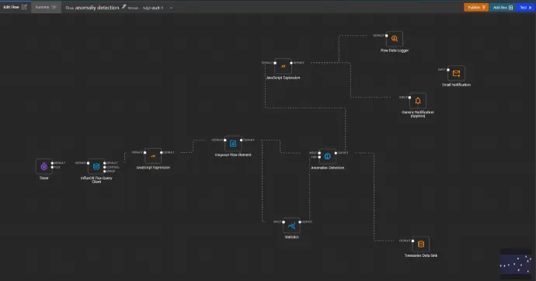
Task: Select the Timeseries Data Sink node
Action: (x=421, y=244)
